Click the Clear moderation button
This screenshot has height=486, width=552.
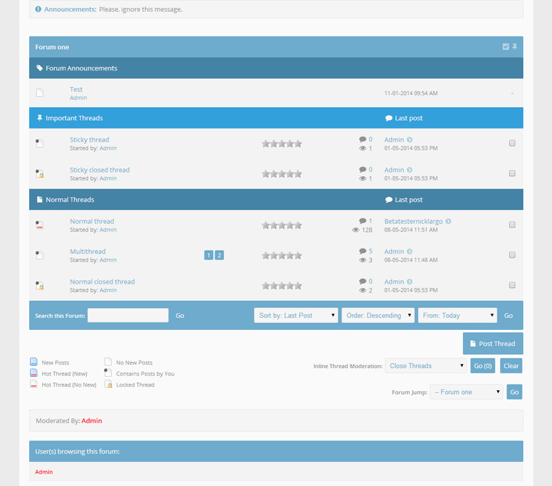(x=511, y=366)
